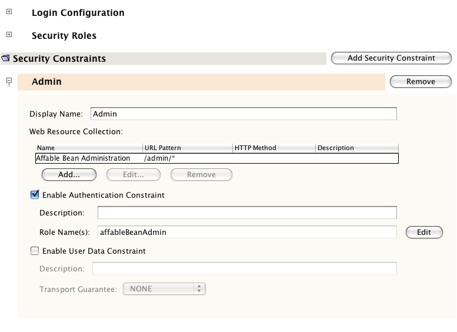Screen dimensions: 457x332
Task: Open the Transport Guarantee dropdown
Action: pyautogui.click(x=164, y=288)
